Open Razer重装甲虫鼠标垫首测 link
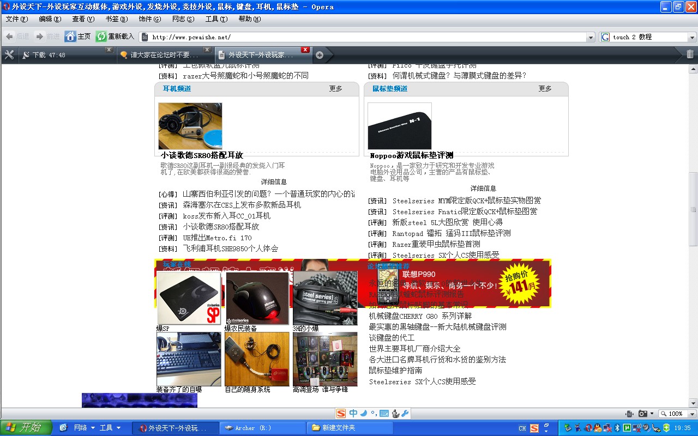Image resolution: width=698 pixels, height=436 pixels. tap(436, 244)
